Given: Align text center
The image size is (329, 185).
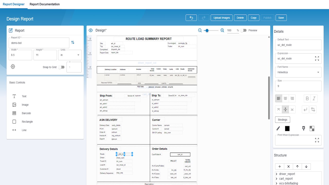Looking at the screenshot, I should pos(285,98).
